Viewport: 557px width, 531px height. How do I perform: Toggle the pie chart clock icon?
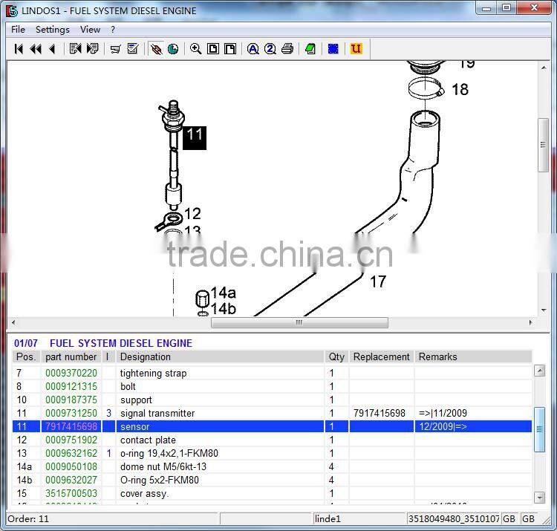[x=173, y=49]
